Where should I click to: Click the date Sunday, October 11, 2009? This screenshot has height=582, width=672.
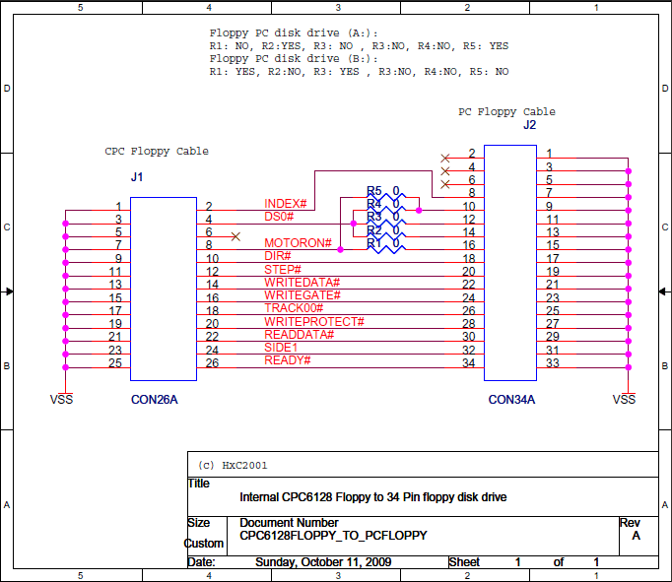pyautogui.click(x=323, y=562)
